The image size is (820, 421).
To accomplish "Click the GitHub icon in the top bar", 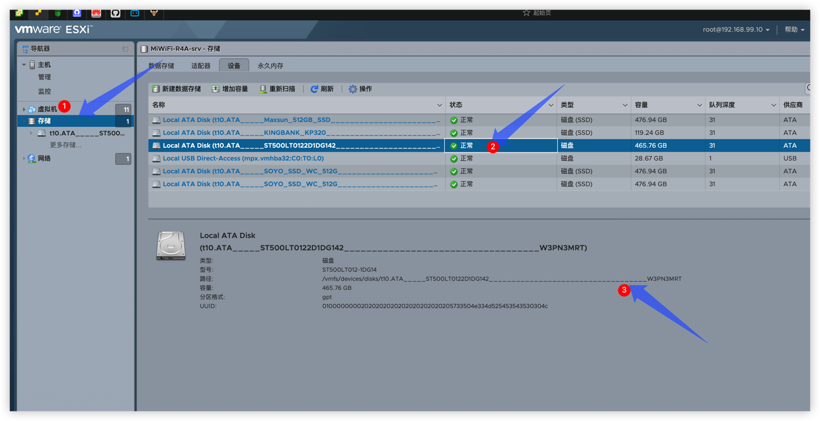I will [x=115, y=13].
